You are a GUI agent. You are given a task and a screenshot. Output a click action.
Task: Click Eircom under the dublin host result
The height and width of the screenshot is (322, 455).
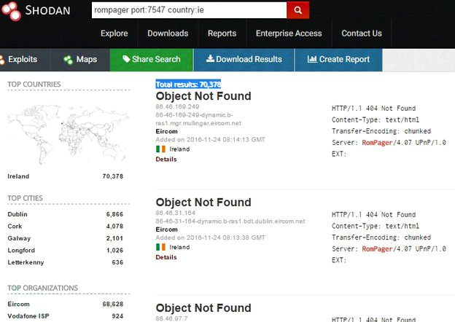pyautogui.click(x=166, y=229)
